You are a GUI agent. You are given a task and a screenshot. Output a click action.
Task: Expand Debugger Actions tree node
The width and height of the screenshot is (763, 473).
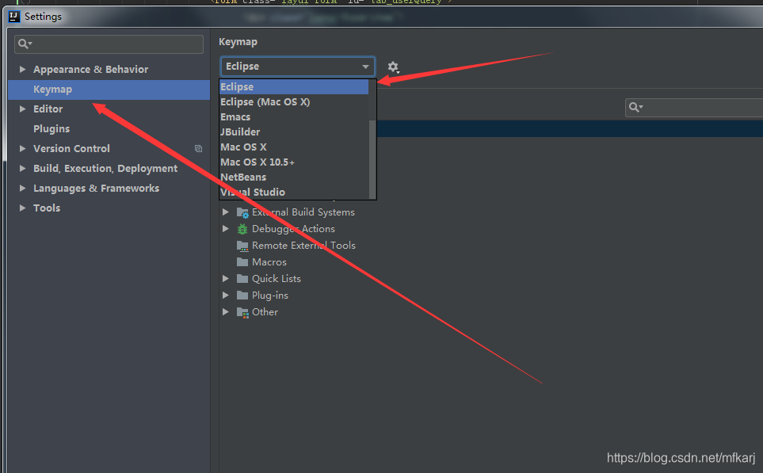[225, 229]
